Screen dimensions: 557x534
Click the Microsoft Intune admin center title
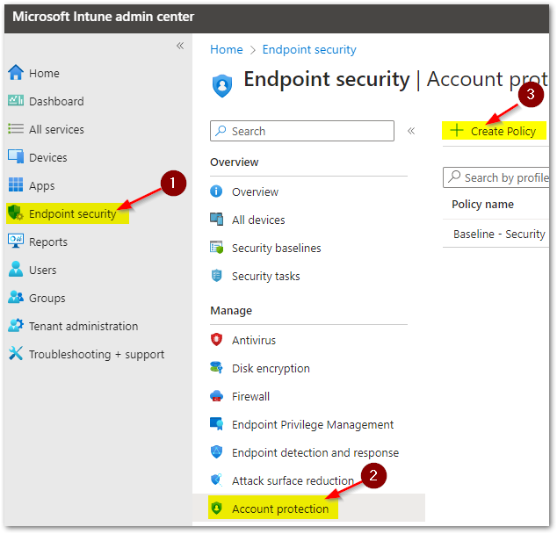[104, 17]
